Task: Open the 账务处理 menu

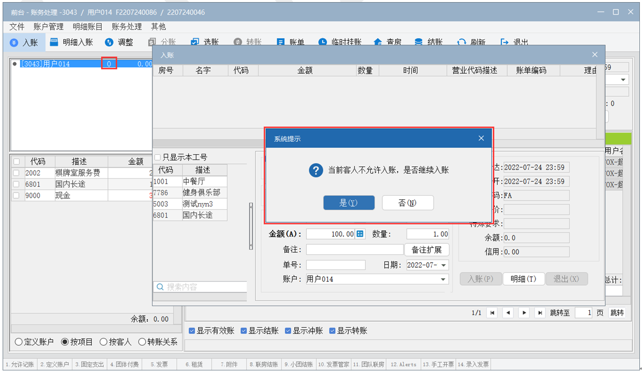Action: pos(126,26)
